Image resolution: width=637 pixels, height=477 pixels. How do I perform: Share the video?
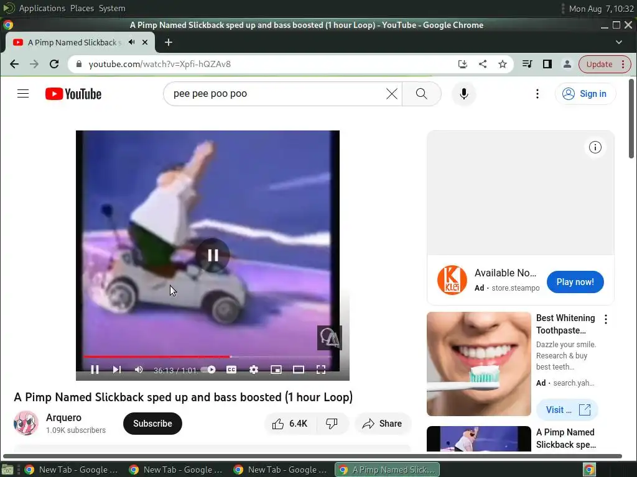click(383, 424)
